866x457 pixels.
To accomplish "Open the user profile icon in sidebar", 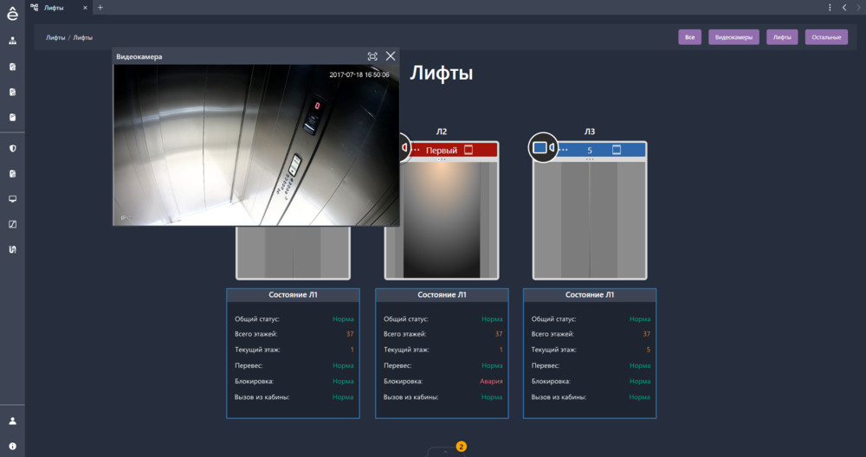I will pyautogui.click(x=12, y=422).
